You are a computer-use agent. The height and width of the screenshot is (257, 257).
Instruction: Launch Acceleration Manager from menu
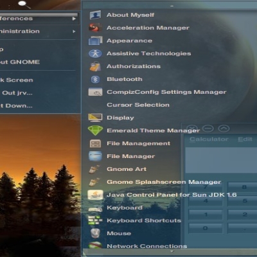tap(148, 28)
